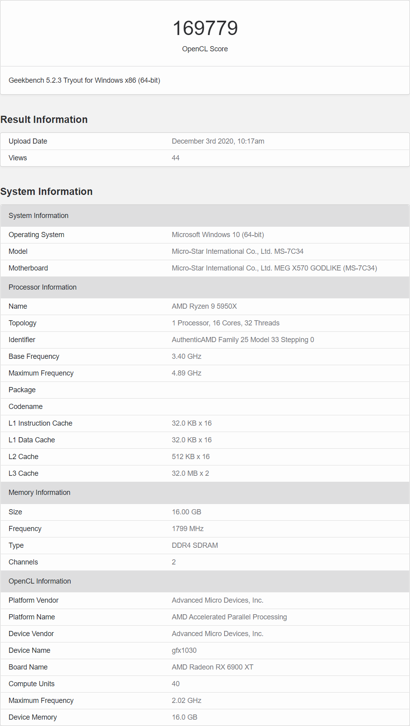Click the Identifier value AuthenticAMD Family 25
This screenshot has height=726, width=410.
(243, 340)
